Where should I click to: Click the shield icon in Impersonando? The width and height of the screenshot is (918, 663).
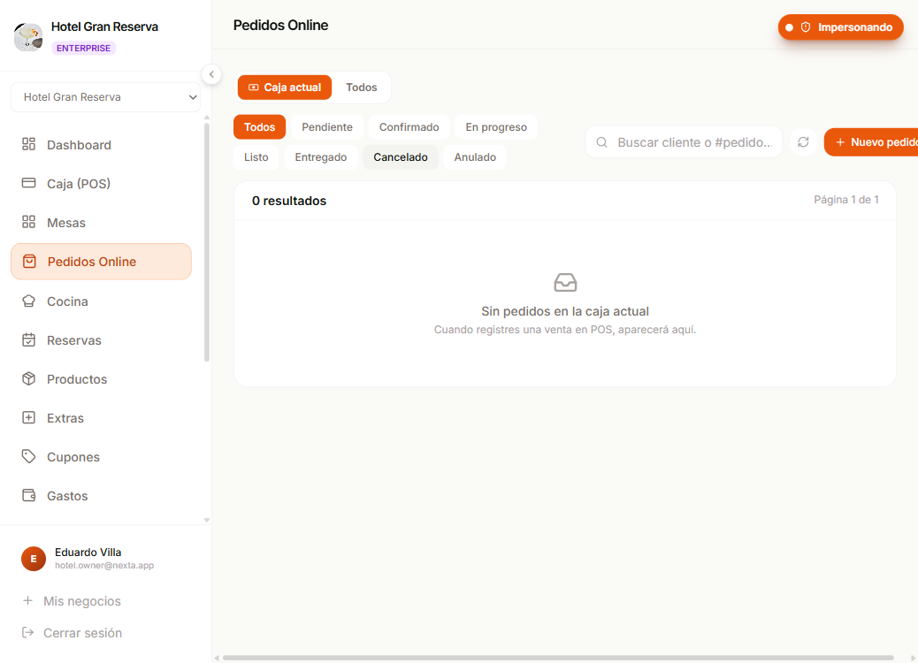[806, 27]
